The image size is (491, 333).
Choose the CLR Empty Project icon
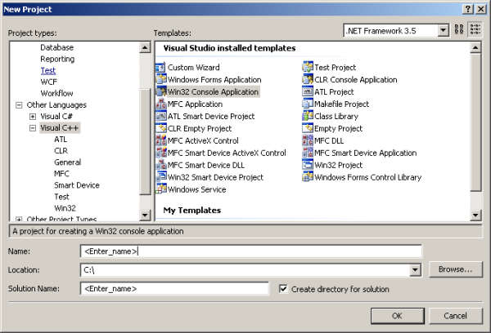pyautogui.click(x=160, y=128)
